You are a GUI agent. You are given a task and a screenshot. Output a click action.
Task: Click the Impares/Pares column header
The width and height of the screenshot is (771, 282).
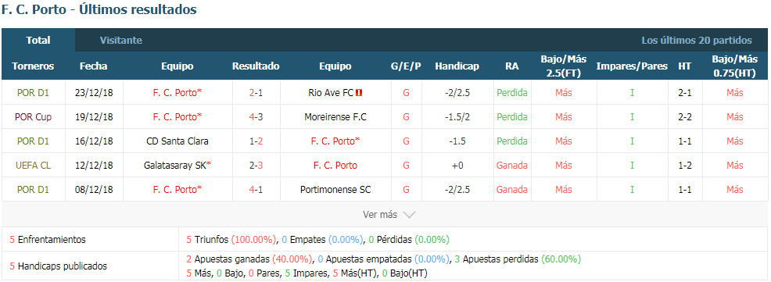pyautogui.click(x=632, y=66)
